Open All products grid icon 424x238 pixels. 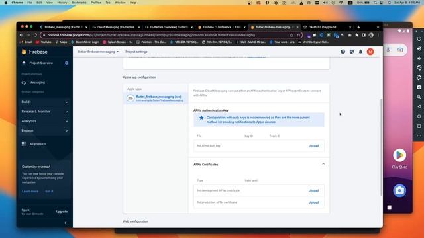24,144
